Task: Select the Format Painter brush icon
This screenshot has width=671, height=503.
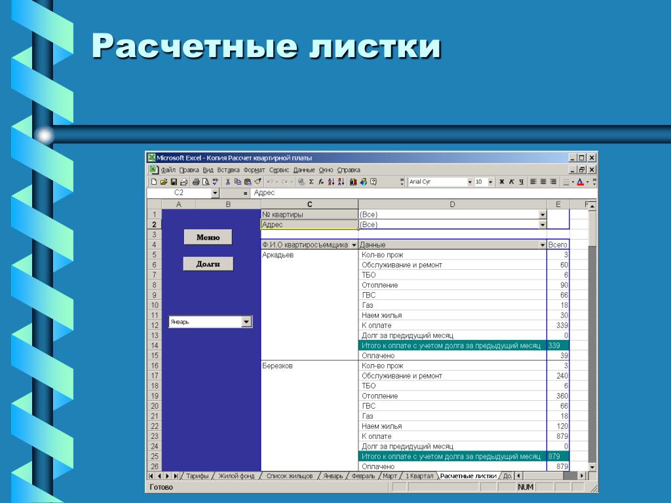Action: pyautogui.click(x=258, y=182)
